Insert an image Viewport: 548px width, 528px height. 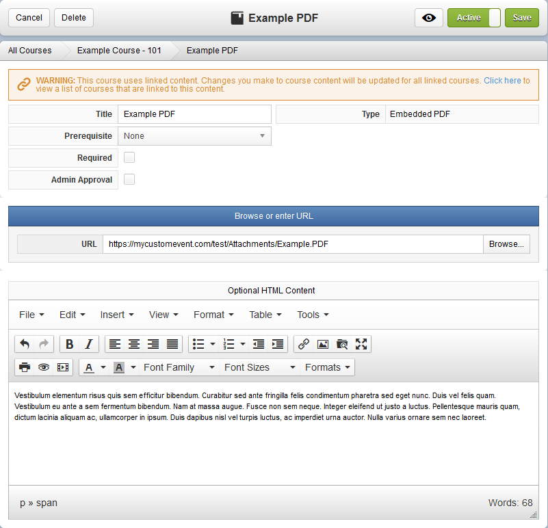click(x=323, y=344)
